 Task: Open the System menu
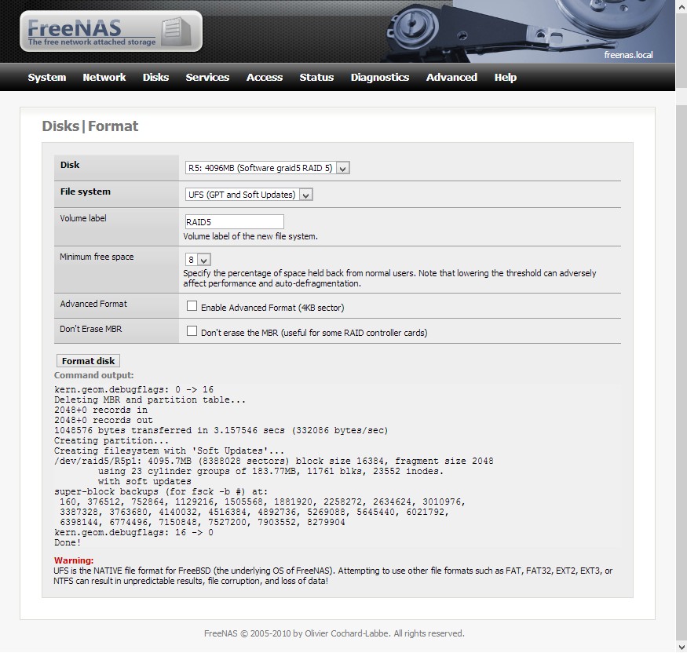pyautogui.click(x=46, y=77)
